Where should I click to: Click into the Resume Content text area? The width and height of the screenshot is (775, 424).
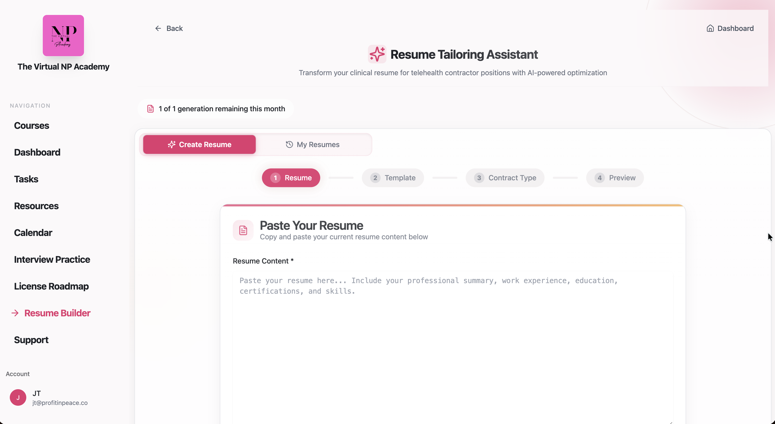pos(452,346)
